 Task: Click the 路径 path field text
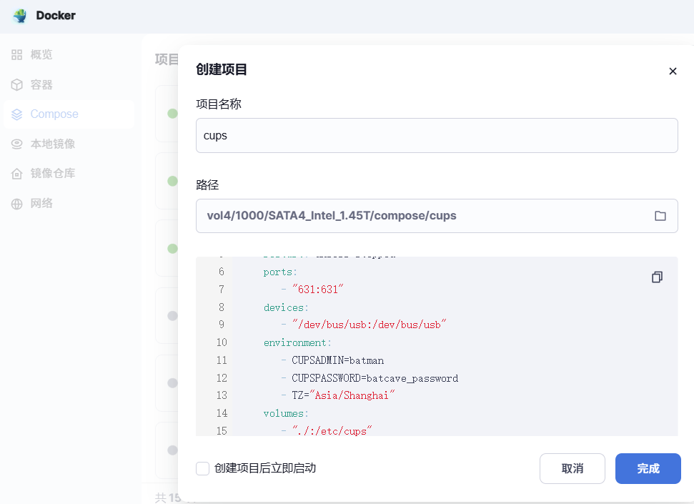332,216
